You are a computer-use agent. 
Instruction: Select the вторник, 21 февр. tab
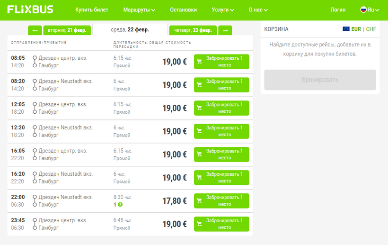coord(67,30)
